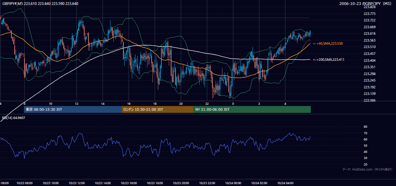
Task: Click price axis value 223.245
Action: pos(369,80)
